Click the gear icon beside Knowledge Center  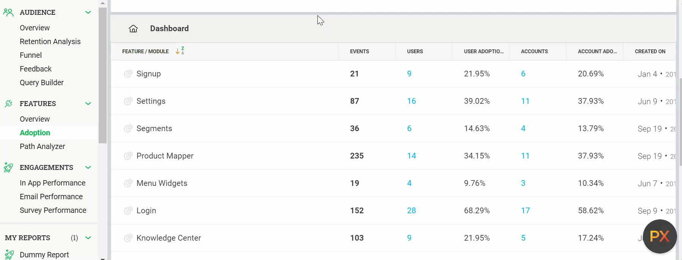point(128,238)
